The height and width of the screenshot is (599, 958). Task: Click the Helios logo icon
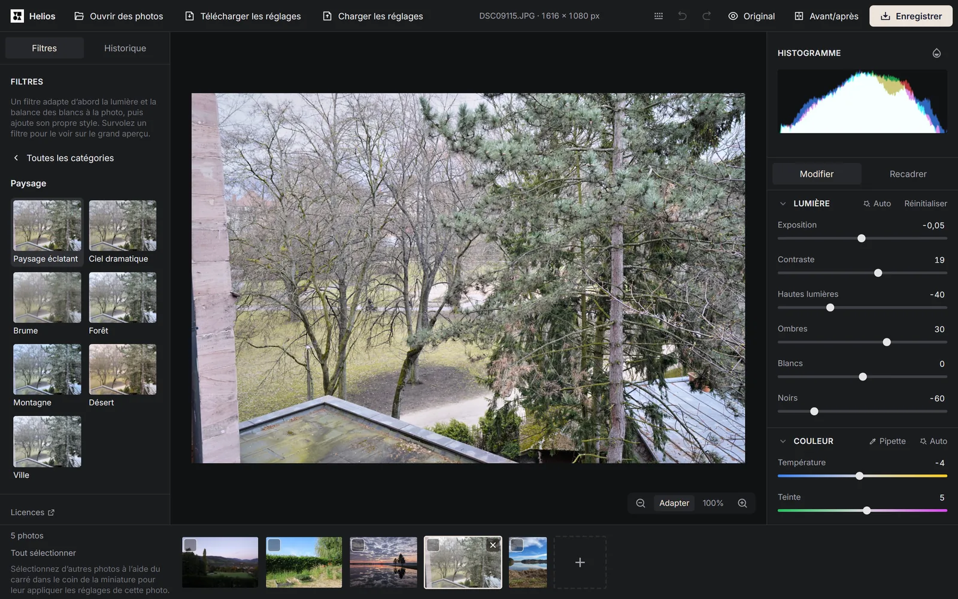tap(17, 16)
